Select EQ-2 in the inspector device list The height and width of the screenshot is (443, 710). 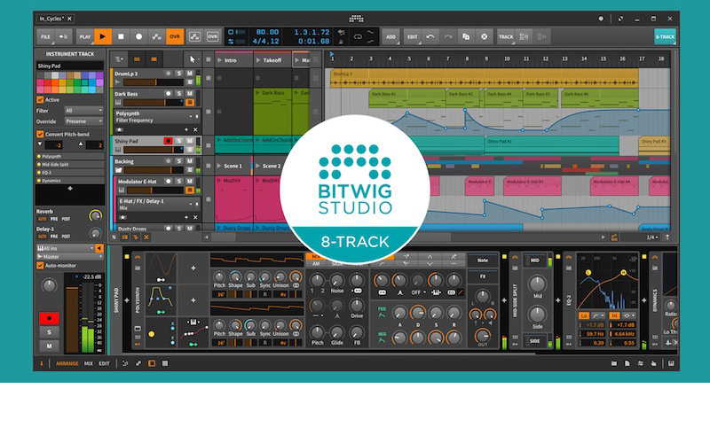click(x=70, y=172)
